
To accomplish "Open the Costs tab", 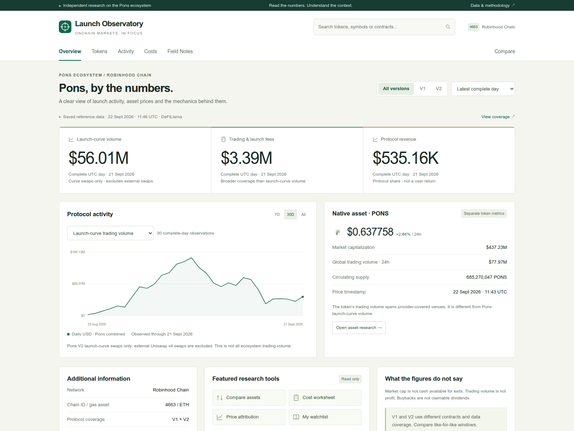I will [151, 51].
